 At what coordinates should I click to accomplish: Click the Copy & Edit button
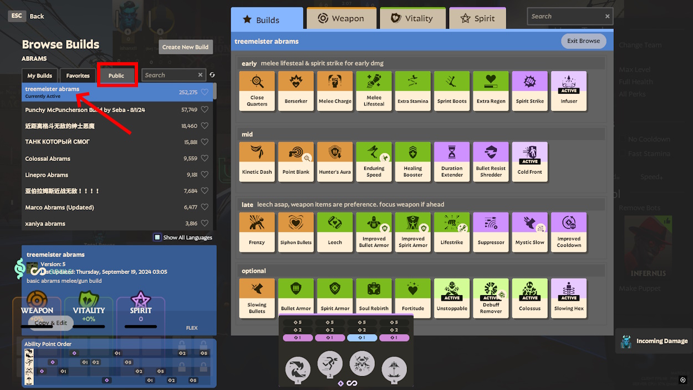[x=50, y=323]
